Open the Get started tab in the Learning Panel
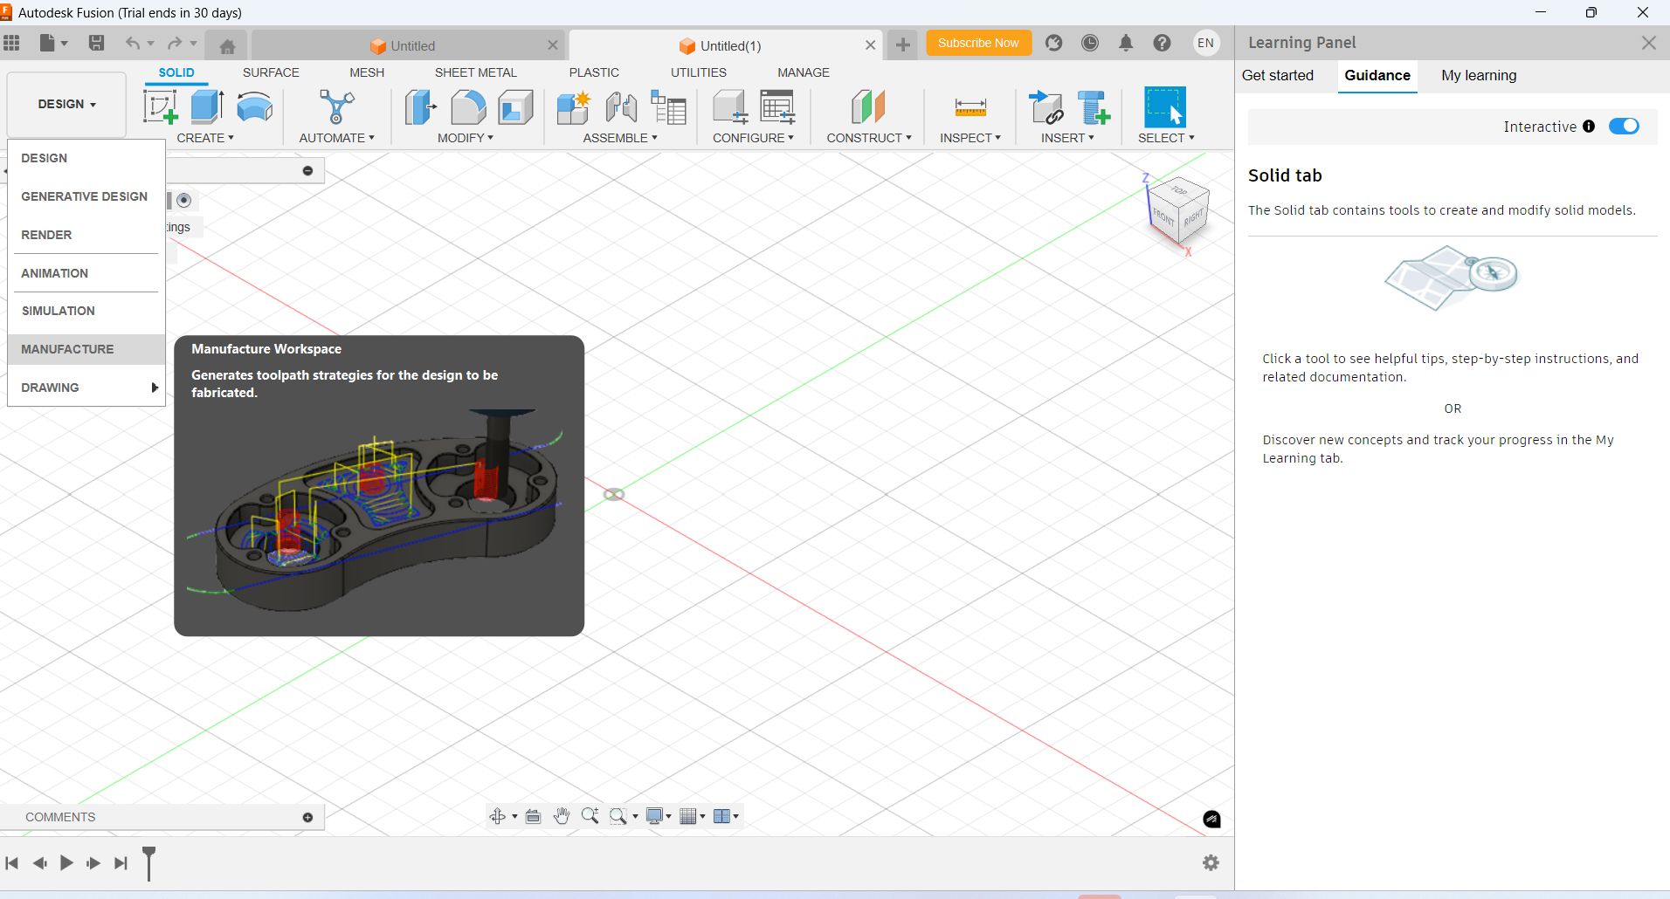 (1278, 75)
